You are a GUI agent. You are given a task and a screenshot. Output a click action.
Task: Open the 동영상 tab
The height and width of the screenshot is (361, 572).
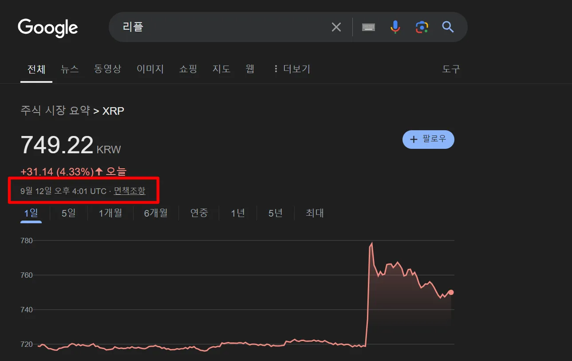click(107, 69)
